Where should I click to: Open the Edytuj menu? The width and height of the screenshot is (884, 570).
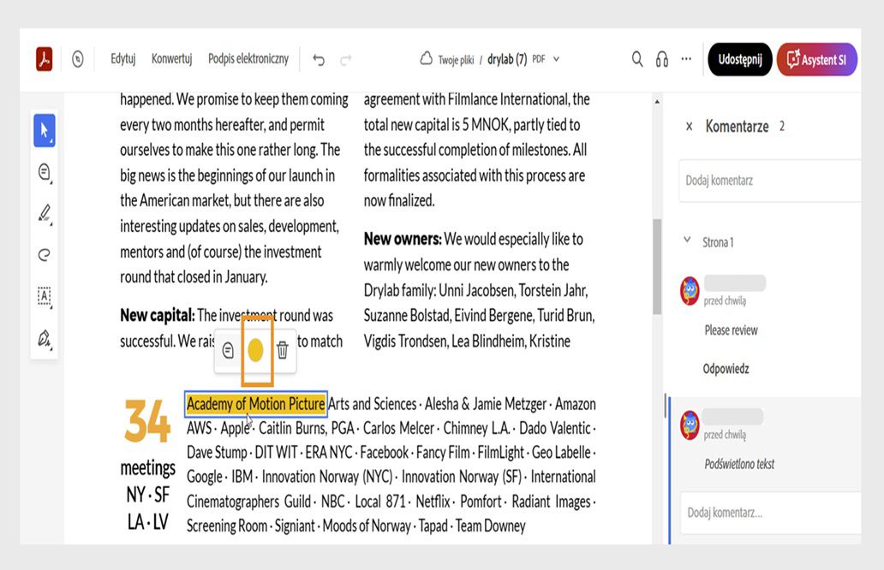pos(123,59)
